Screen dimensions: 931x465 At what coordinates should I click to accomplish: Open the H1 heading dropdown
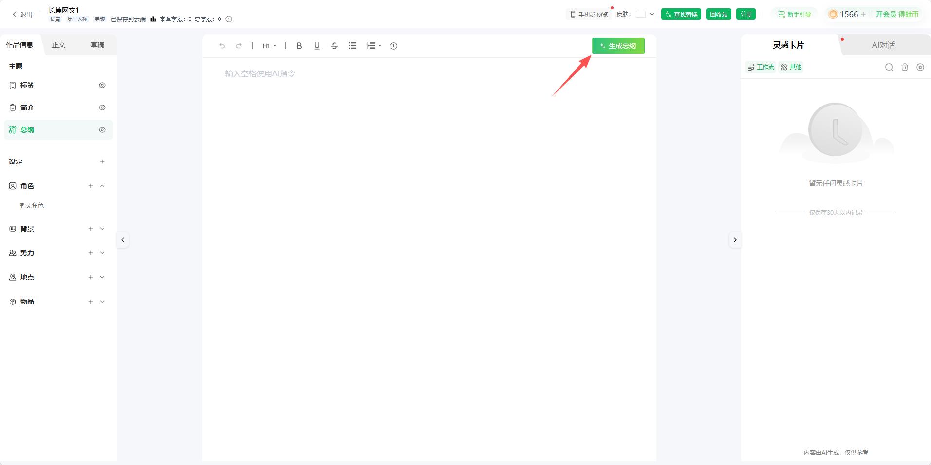click(269, 46)
